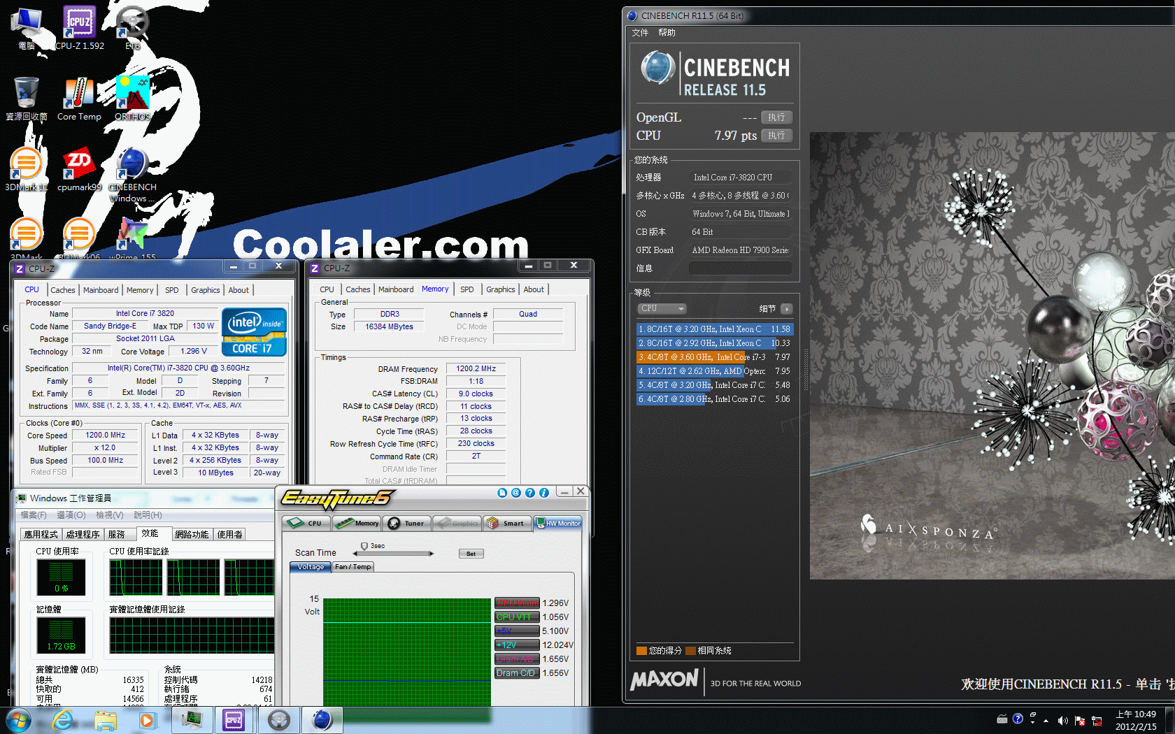Switch to Caches tab in left CPU-Z window

(62, 290)
